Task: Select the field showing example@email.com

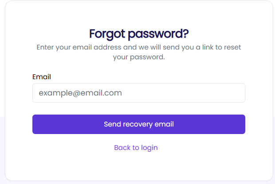Action: click(138, 93)
